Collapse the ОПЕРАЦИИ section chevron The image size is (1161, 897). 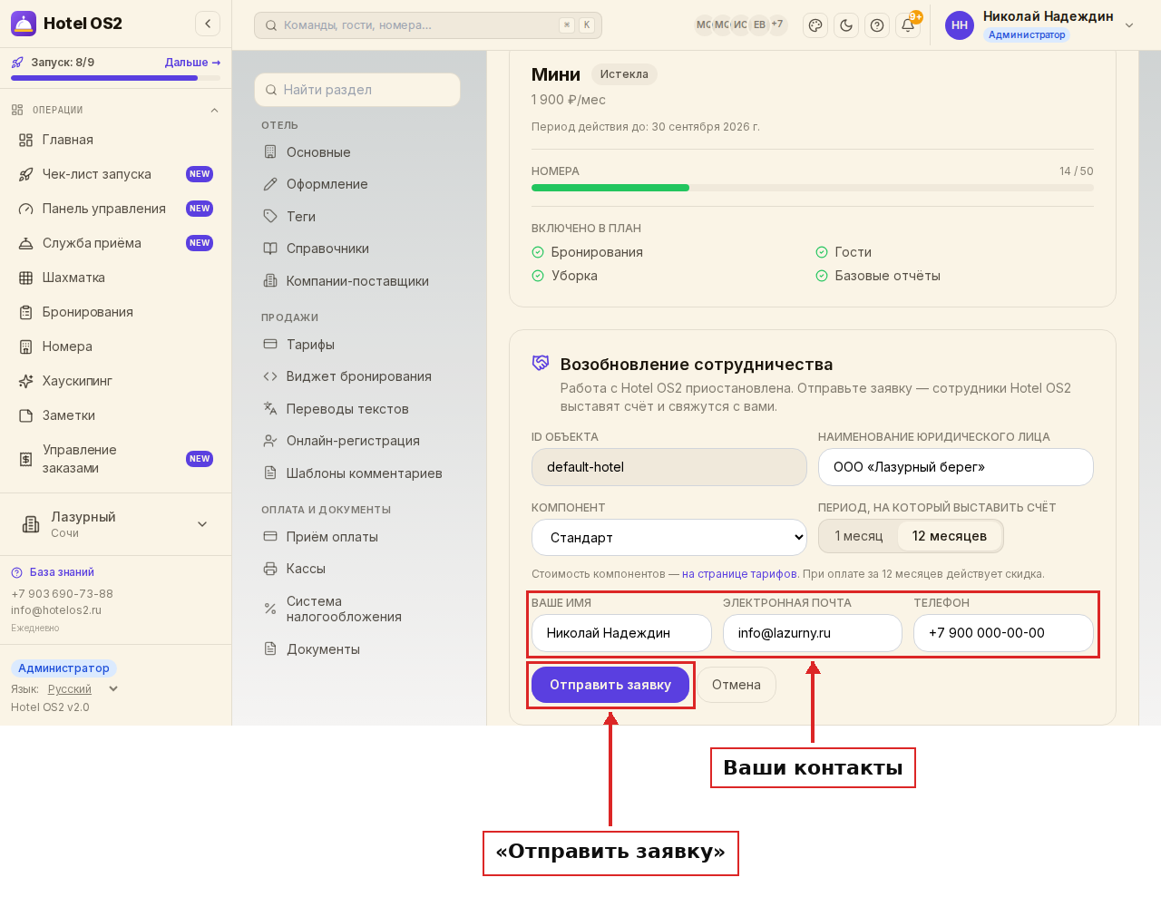pos(214,111)
